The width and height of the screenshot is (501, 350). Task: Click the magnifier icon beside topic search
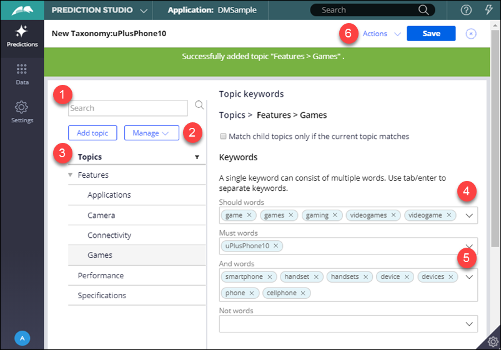point(199,105)
